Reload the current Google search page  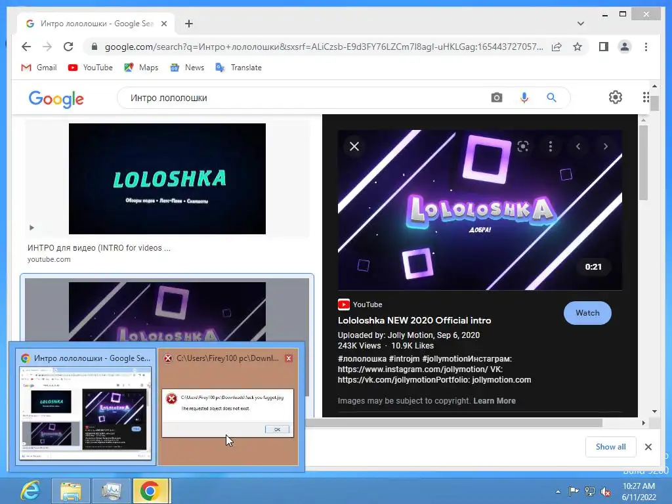point(68,47)
